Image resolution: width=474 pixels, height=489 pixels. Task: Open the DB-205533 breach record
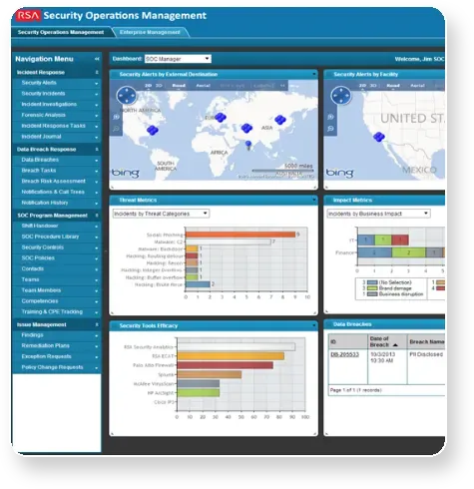[344, 354]
